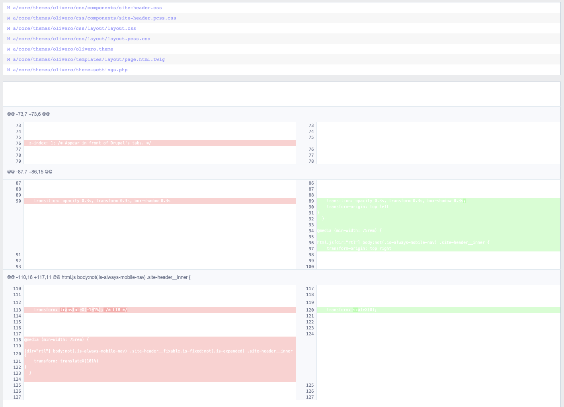Click line number 94 in the right gutter
Image resolution: width=564 pixels, height=407 pixels.
tap(311, 231)
